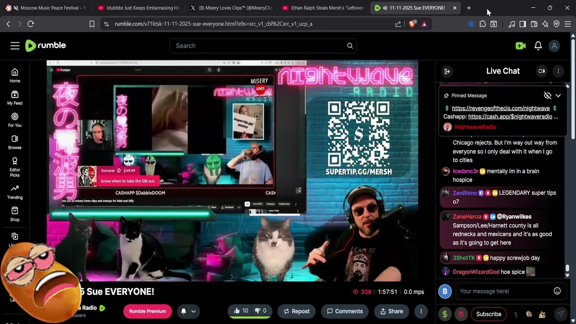This screenshot has width=576, height=324.
Task: Switch to Idubbbz Just Keeps Embarrassing tab
Action: tap(139, 8)
